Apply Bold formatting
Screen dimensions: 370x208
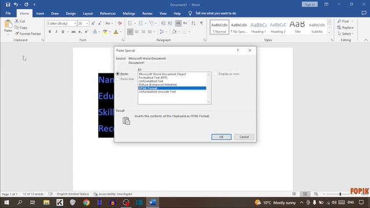point(50,32)
